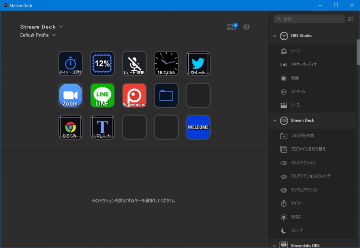
Task: Click the フォルダを作成 action label
Action: (x=302, y=135)
